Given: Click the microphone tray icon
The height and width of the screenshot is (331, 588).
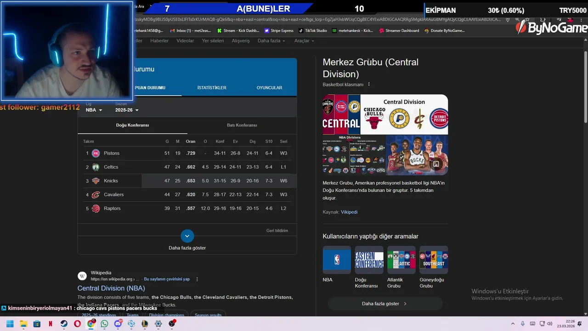Looking at the screenshot, I should click(523, 324).
